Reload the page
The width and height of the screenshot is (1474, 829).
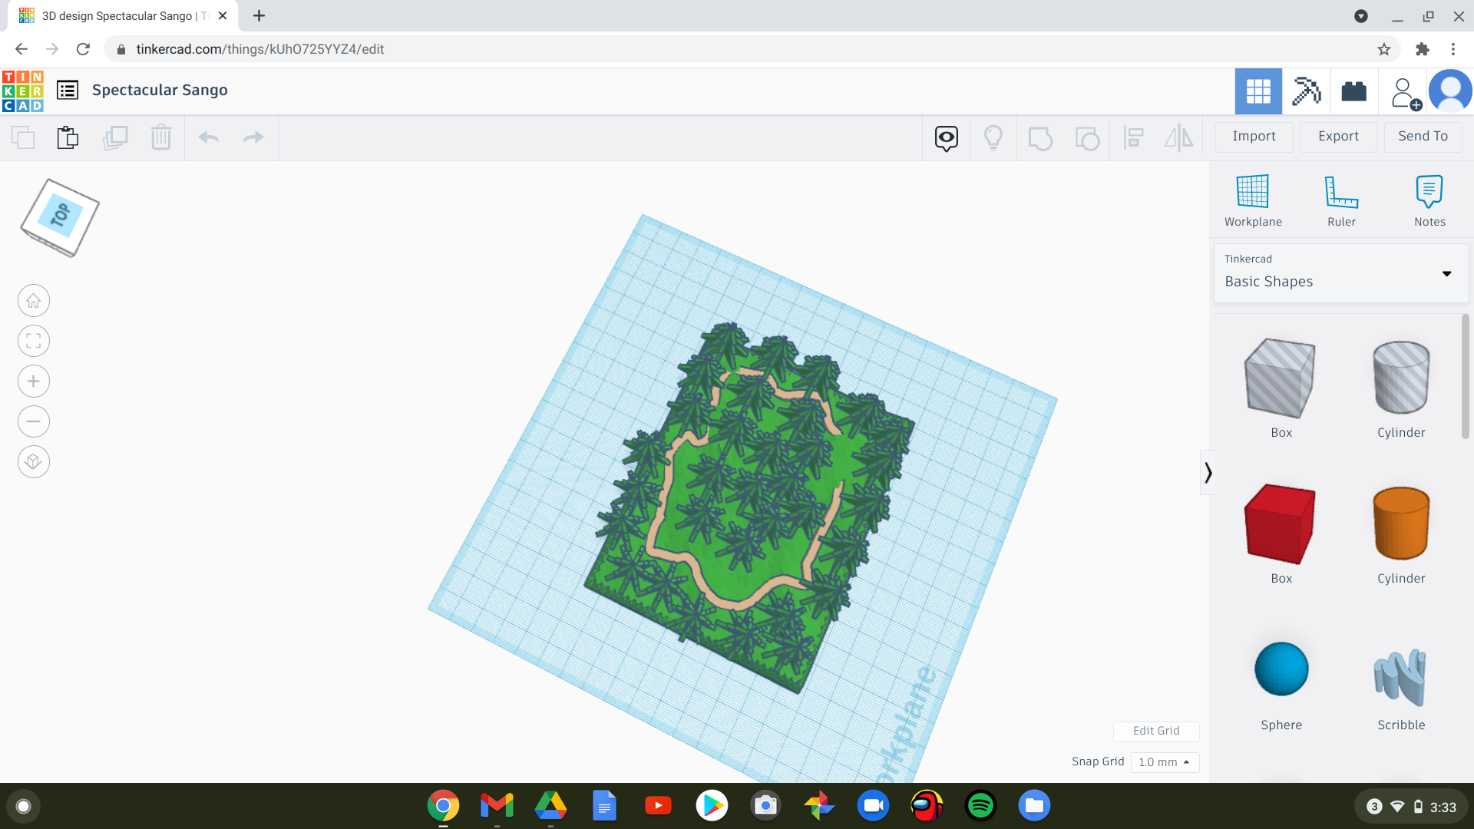pyautogui.click(x=83, y=49)
